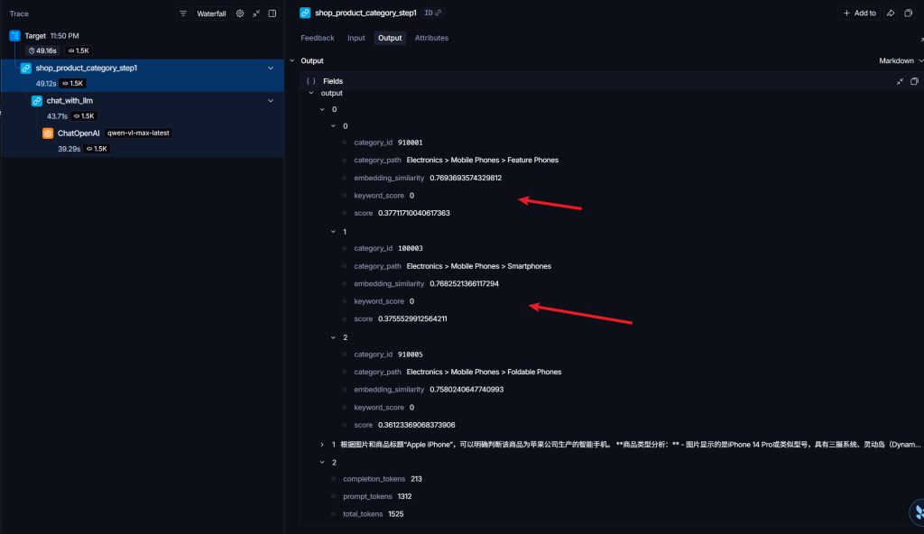Collapse the Output section chevron
Viewport: 924px width, 534px height.
coord(291,60)
